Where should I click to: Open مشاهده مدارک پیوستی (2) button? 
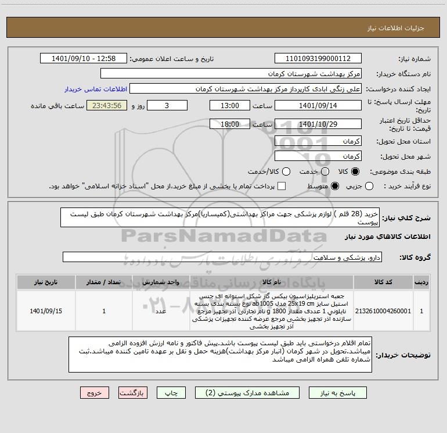pyautogui.click(x=247, y=393)
